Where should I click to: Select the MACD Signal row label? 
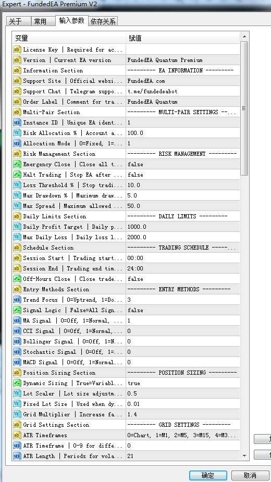[x=72, y=362]
